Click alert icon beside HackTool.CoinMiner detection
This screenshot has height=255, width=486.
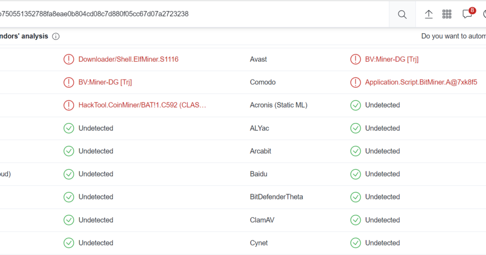point(69,105)
